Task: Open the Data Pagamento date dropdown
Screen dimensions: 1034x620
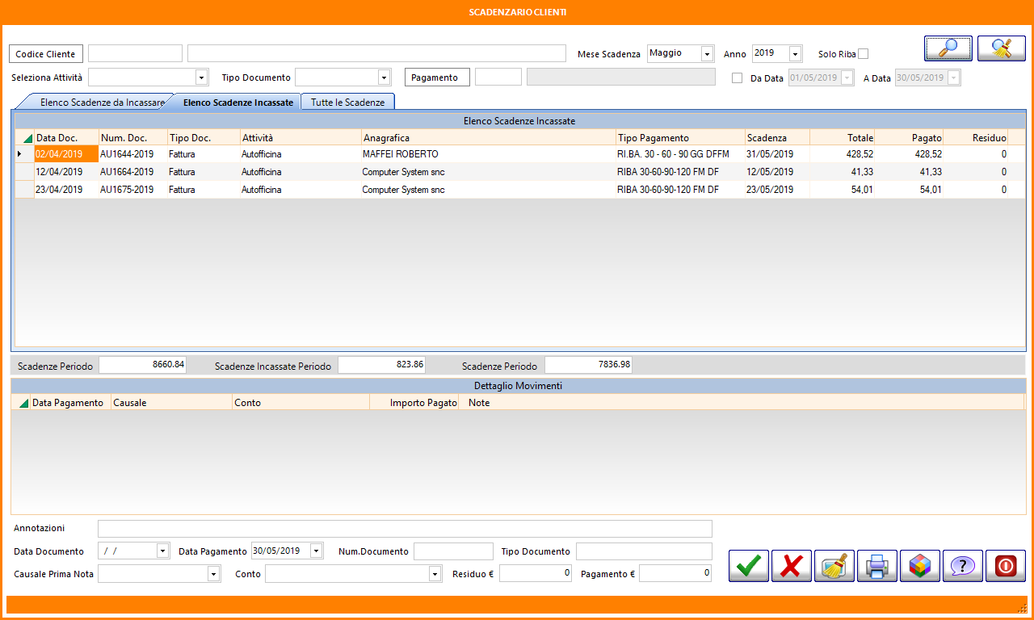Action: coord(316,551)
